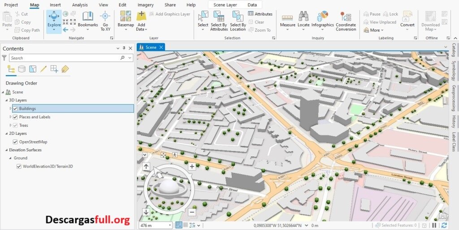Zoom in with navigator plus button
The image size is (459, 230).
coord(192,167)
